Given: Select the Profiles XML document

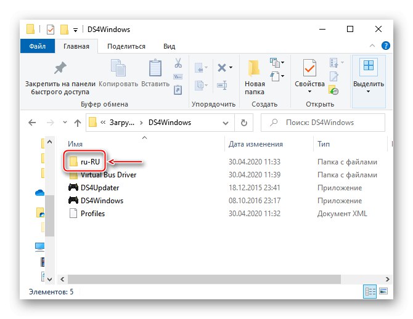Looking at the screenshot, I should [87, 214].
